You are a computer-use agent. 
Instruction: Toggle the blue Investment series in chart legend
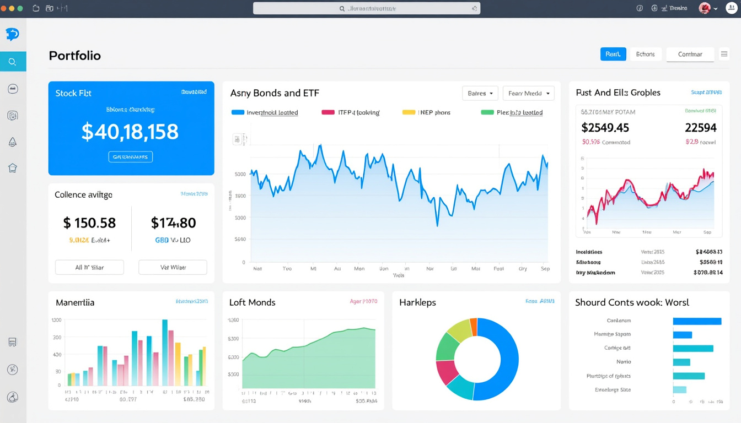click(x=265, y=112)
